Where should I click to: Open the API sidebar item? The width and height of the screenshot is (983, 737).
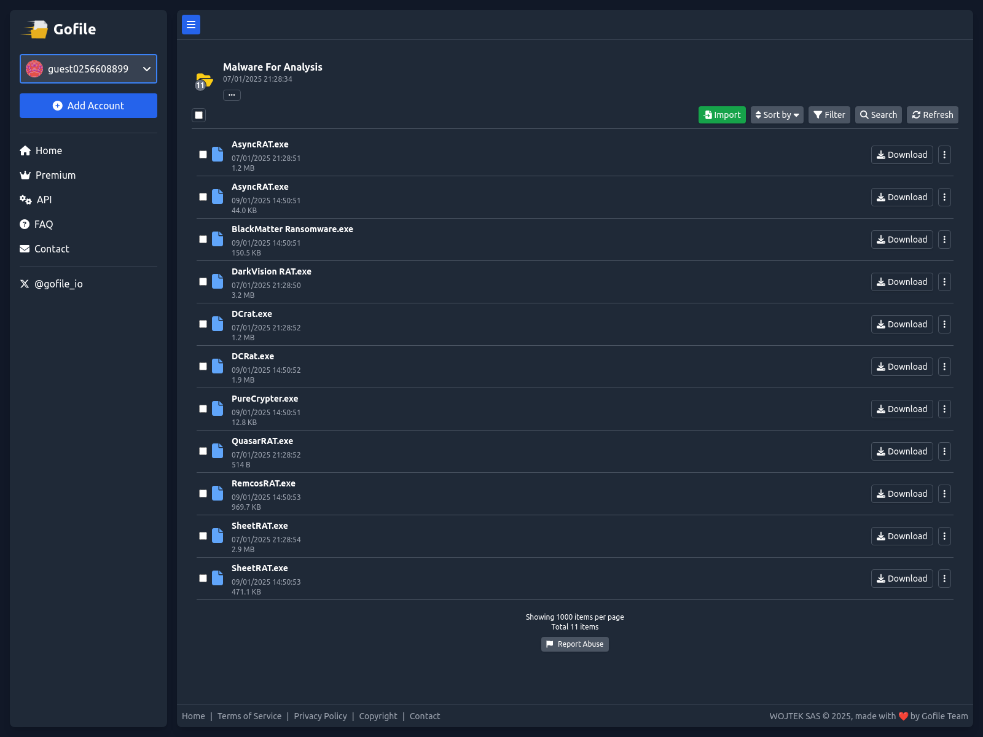coord(36,200)
